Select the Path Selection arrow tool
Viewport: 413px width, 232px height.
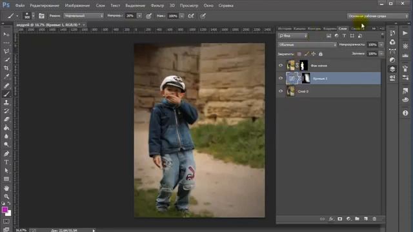click(6, 170)
